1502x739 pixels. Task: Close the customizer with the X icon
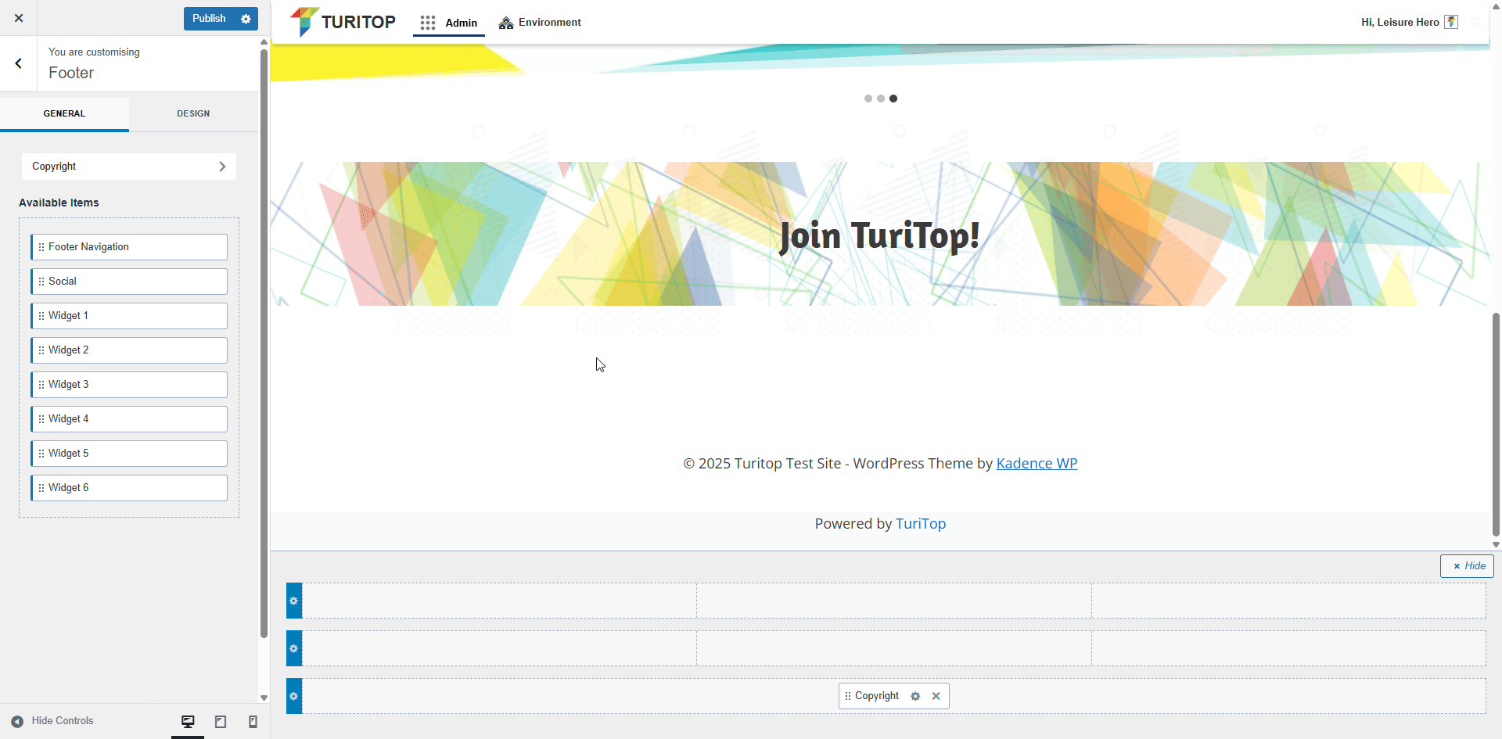(19, 18)
